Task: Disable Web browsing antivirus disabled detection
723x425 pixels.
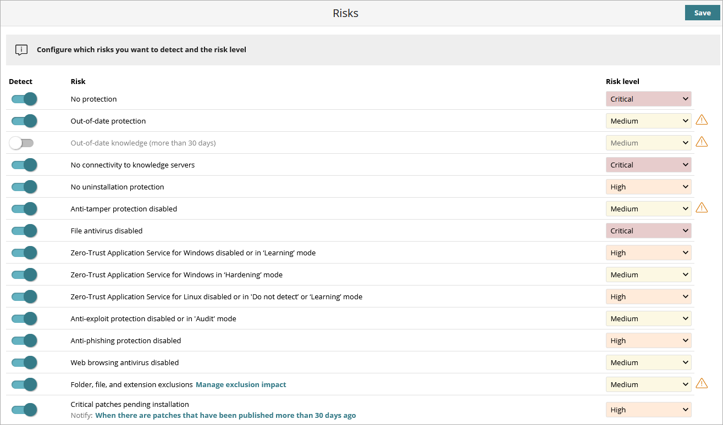Action: point(24,362)
